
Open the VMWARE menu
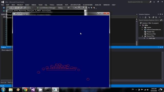[x=59, y=5]
